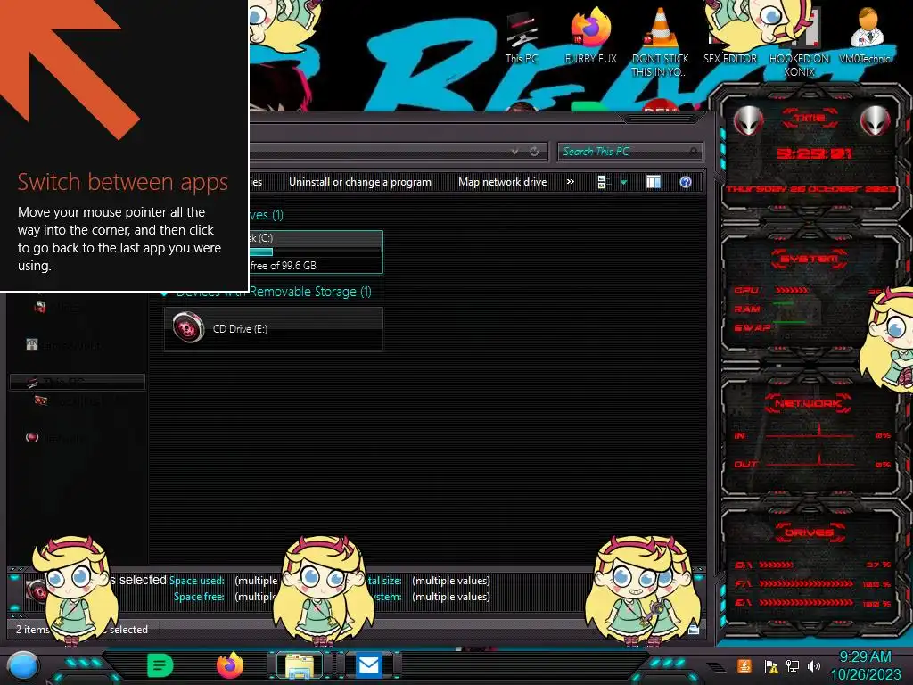Launch FURRY FUX Firefox desktop shortcut
Screen dimensions: 913x685
tap(590, 36)
